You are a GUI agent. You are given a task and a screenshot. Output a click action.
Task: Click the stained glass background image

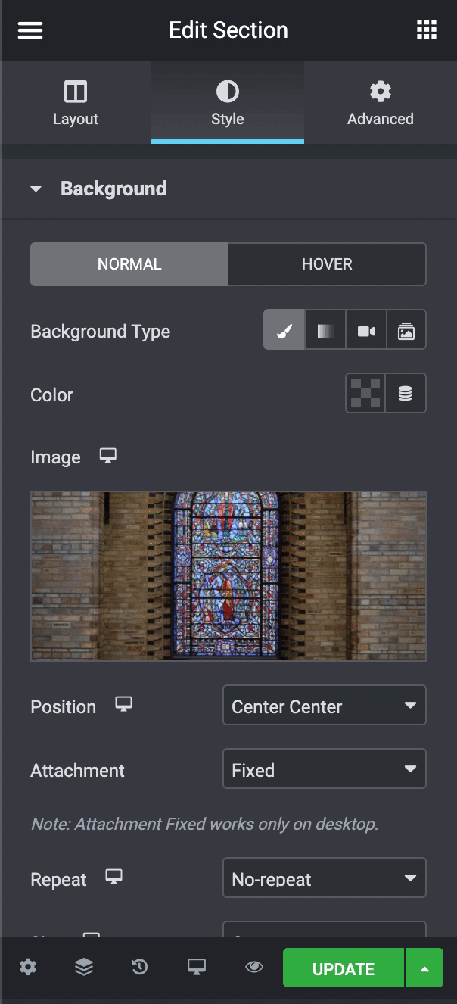click(x=228, y=575)
